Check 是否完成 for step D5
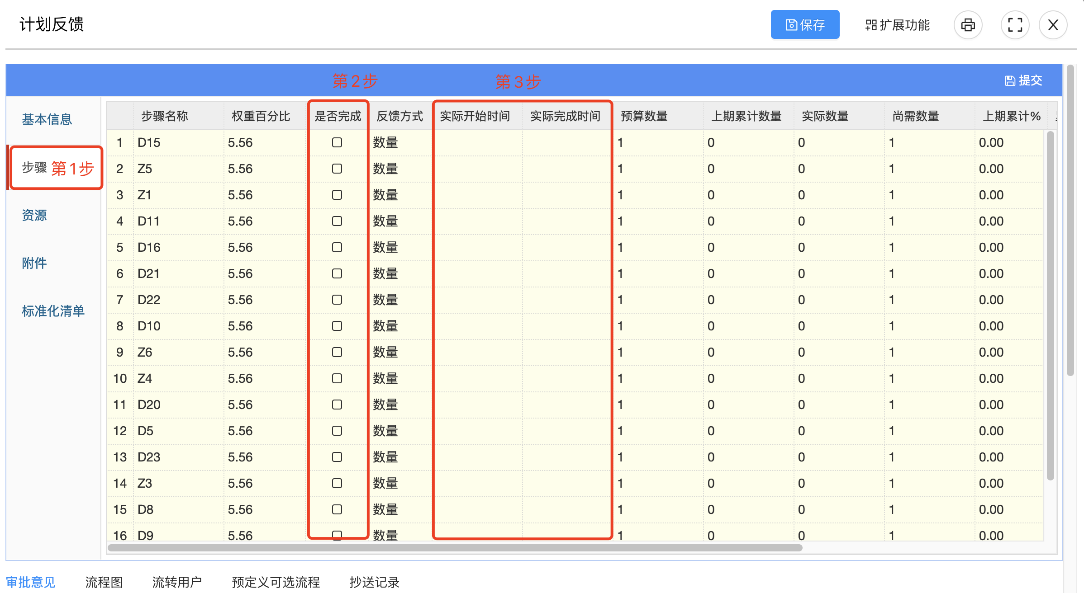The height and width of the screenshot is (593, 1084). (337, 431)
